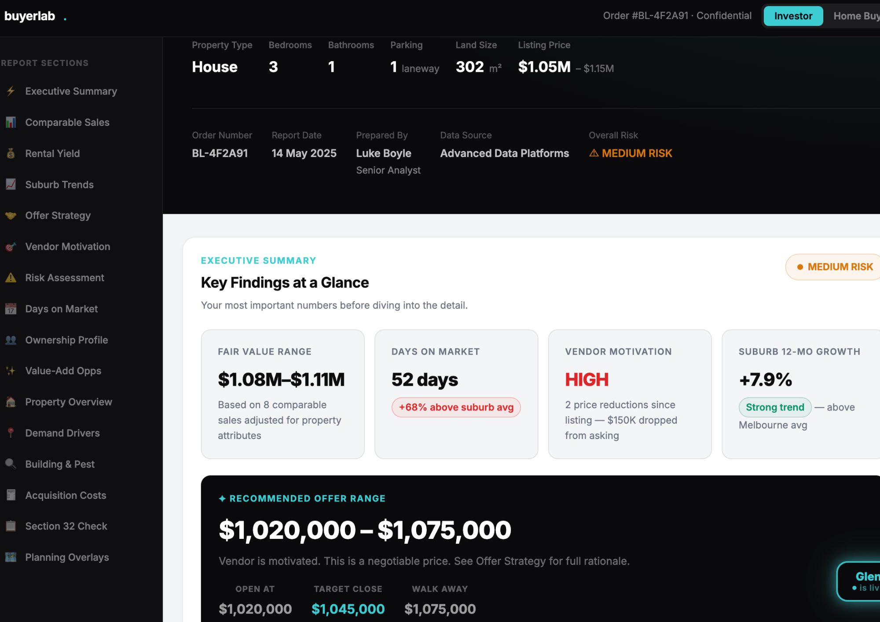This screenshot has height=622, width=880.
Task: Click the Luke Boyle preparer name
Action: pyautogui.click(x=384, y=153)
